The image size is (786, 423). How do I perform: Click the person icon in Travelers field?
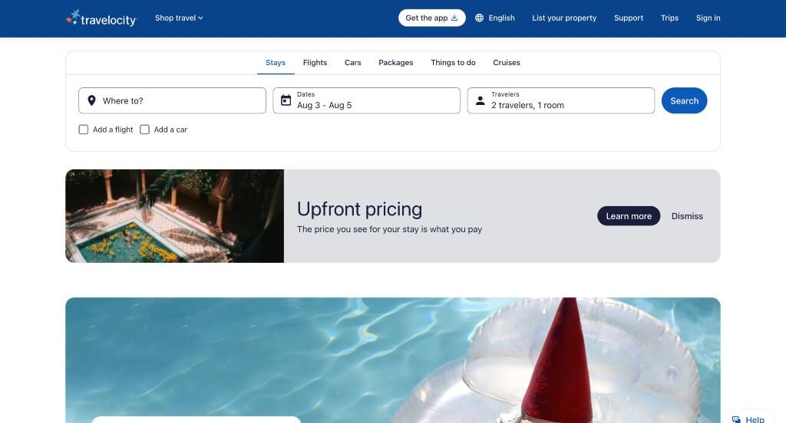pos(481,100)
